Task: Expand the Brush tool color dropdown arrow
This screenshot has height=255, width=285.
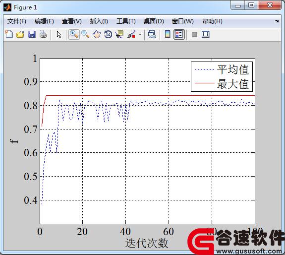Action: point(140,34)
